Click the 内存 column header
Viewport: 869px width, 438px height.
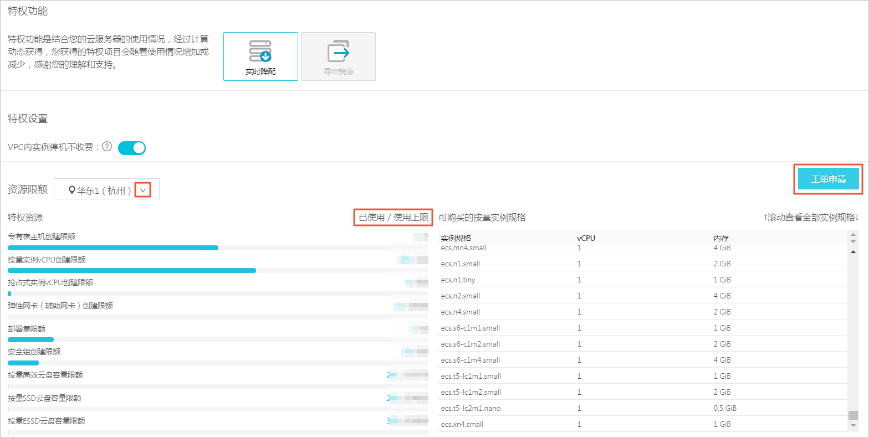pos(721,238)
